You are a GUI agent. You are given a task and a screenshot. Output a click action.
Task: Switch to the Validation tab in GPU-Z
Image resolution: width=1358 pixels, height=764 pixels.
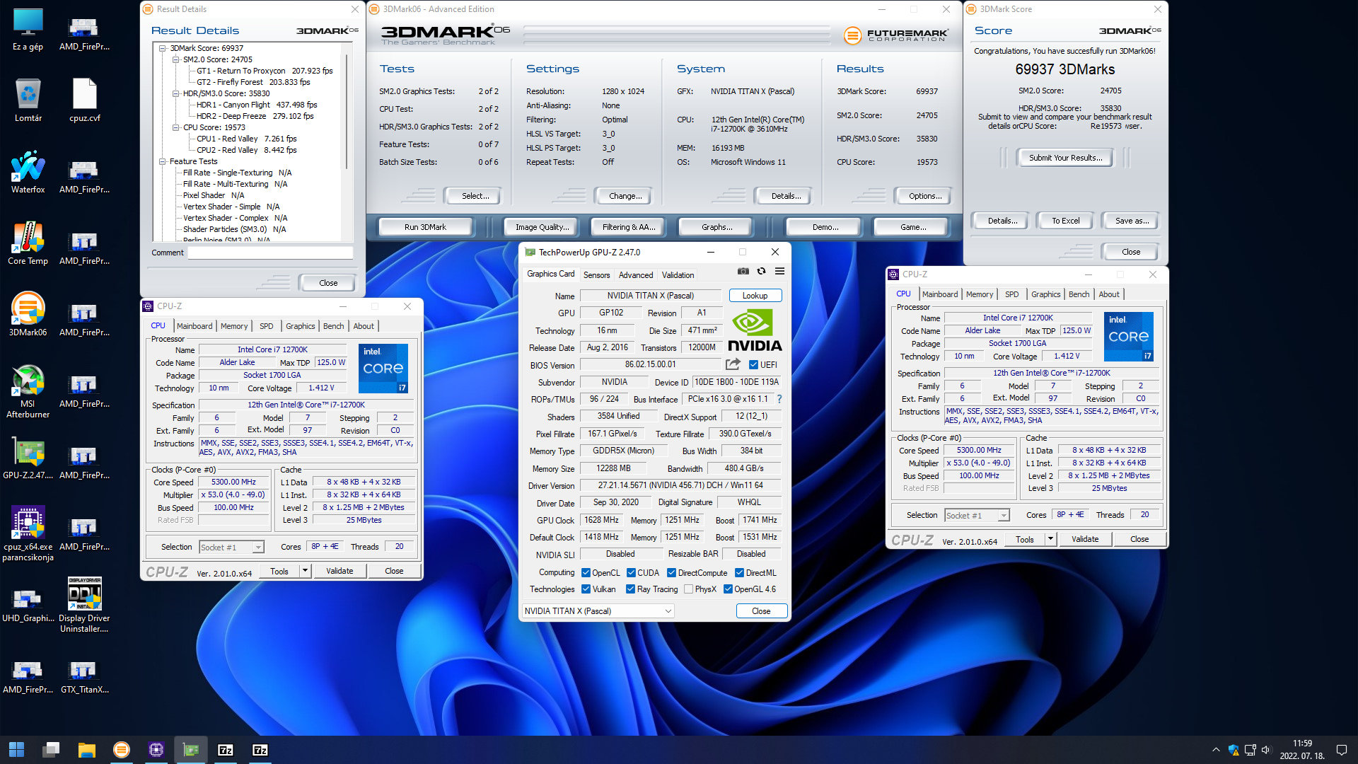pyautogui.click(x=678, y=275)
